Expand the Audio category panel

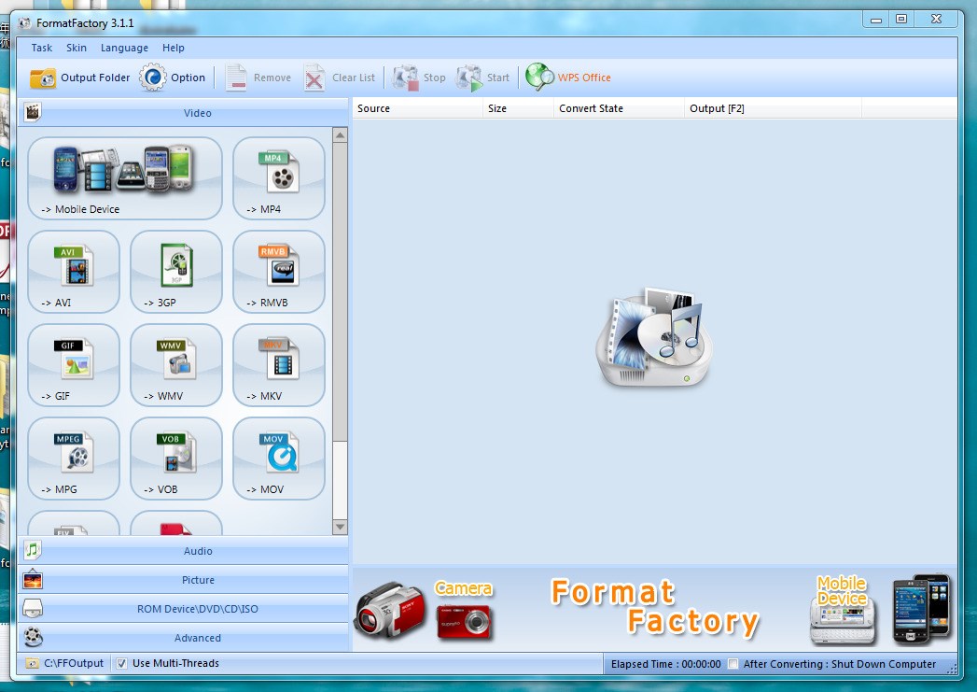183,551
